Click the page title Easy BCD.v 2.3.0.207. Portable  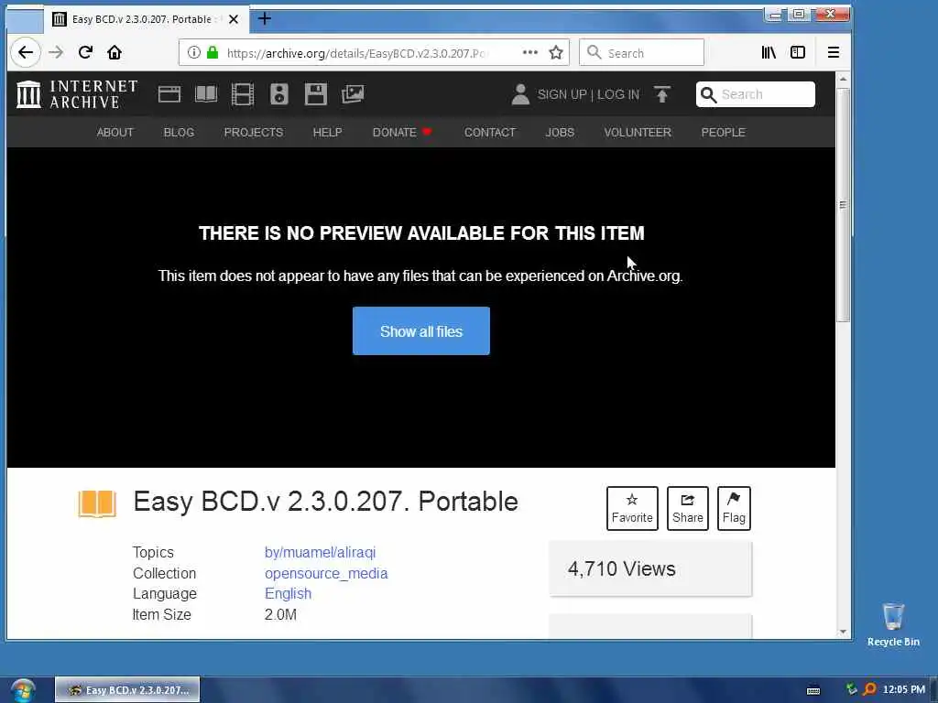325,502
